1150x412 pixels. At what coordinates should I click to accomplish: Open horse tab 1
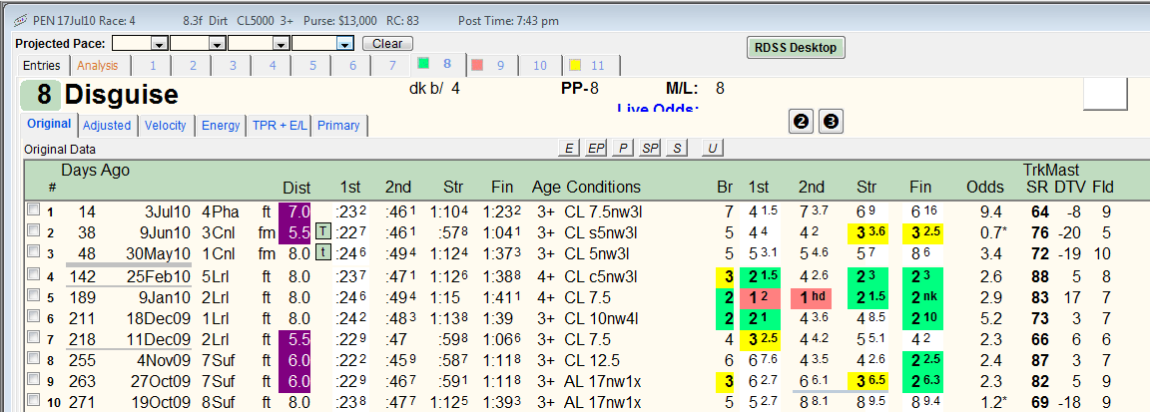coord(154,65)
